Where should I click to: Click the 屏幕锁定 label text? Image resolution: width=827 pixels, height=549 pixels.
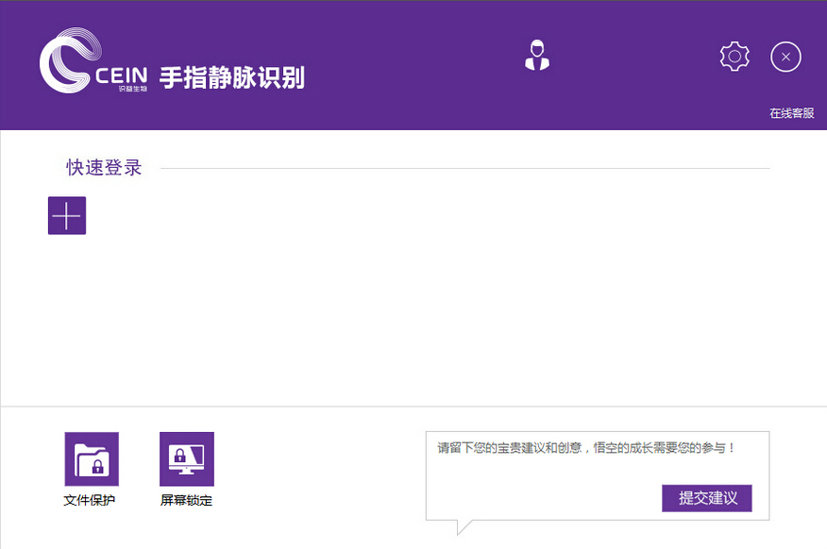pyautogui.click(x=186, y=500)
